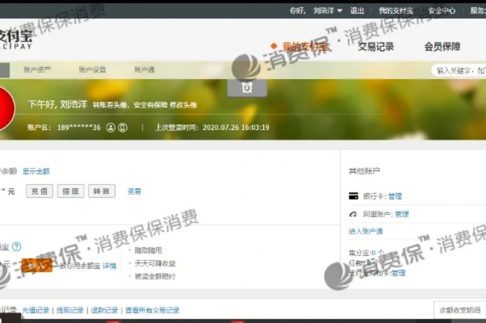The height and width of the screenshot is (323, 486).
Task: Click the account name 189******36 text
Action: (78, 127)
